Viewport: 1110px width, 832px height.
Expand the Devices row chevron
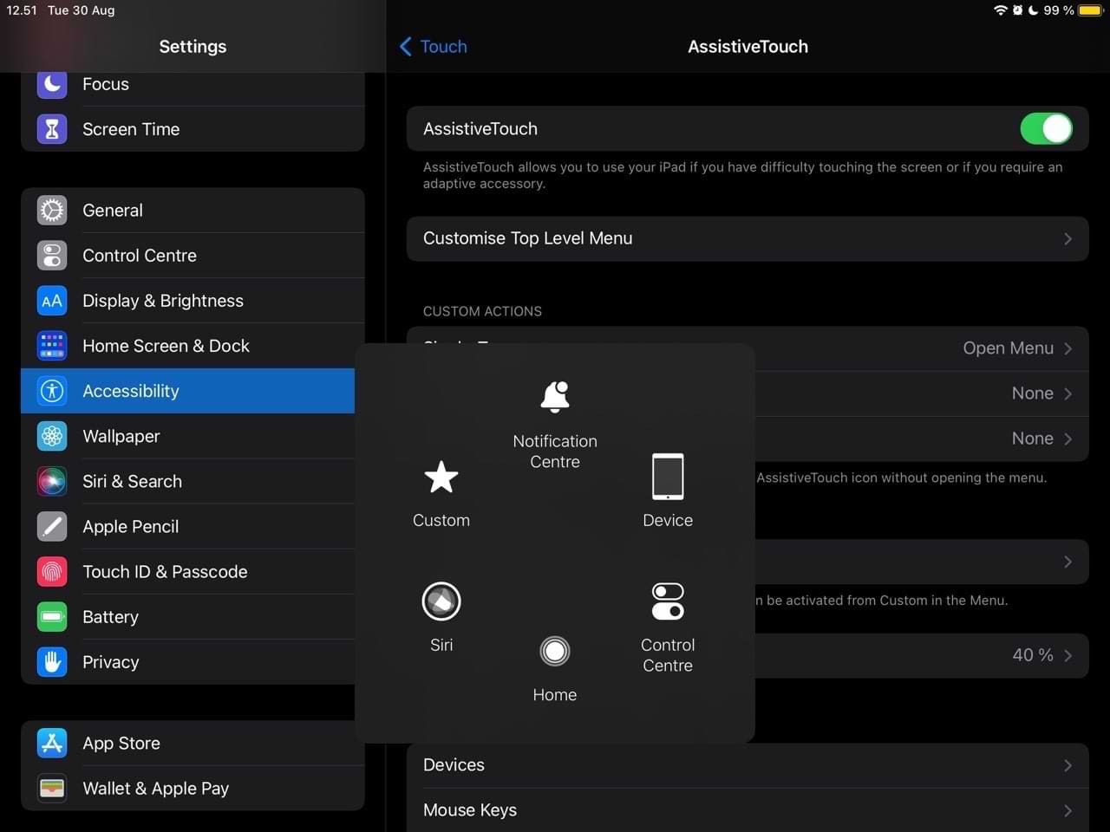click(x=1068, y=765)
